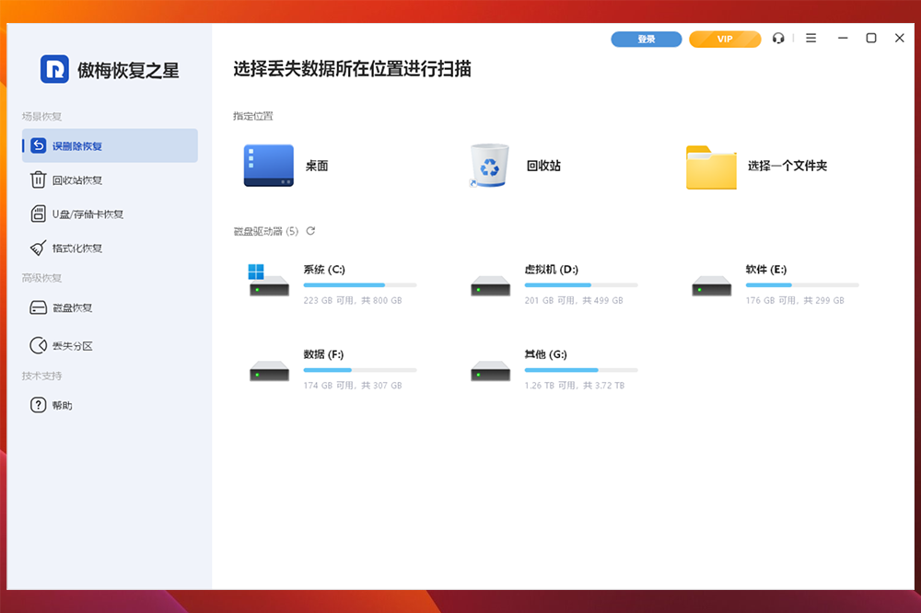Open the 磁盘恢复 disk icon
The image size is (921, 613).
39,308
